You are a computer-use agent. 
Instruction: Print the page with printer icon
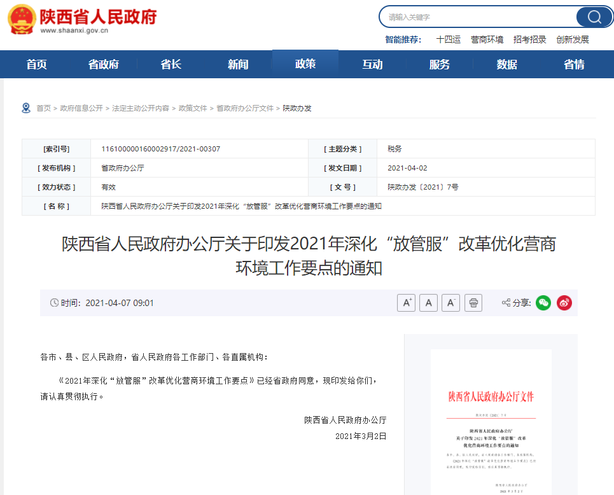(473, 303)
